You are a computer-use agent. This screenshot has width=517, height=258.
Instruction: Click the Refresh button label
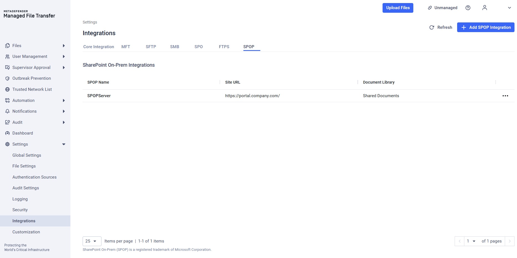pyautogui.click(x=445, y=27)
